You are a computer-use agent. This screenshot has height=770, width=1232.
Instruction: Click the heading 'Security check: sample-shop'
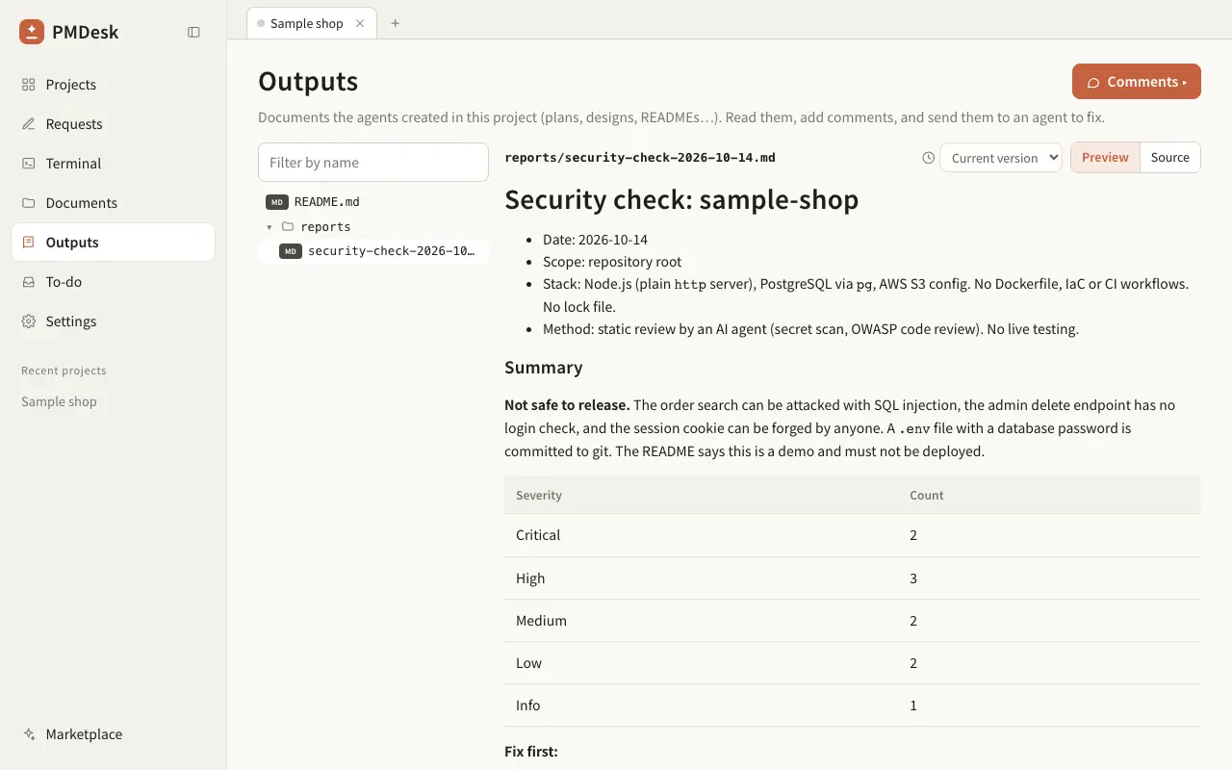tap(681, 200)
